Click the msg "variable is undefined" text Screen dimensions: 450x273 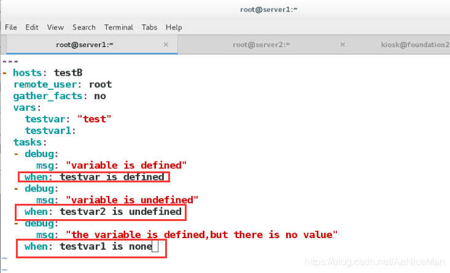coord(132,200)
